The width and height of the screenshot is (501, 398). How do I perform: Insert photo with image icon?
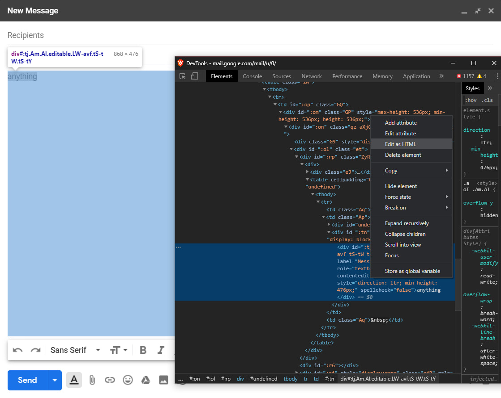pos(163,380)
